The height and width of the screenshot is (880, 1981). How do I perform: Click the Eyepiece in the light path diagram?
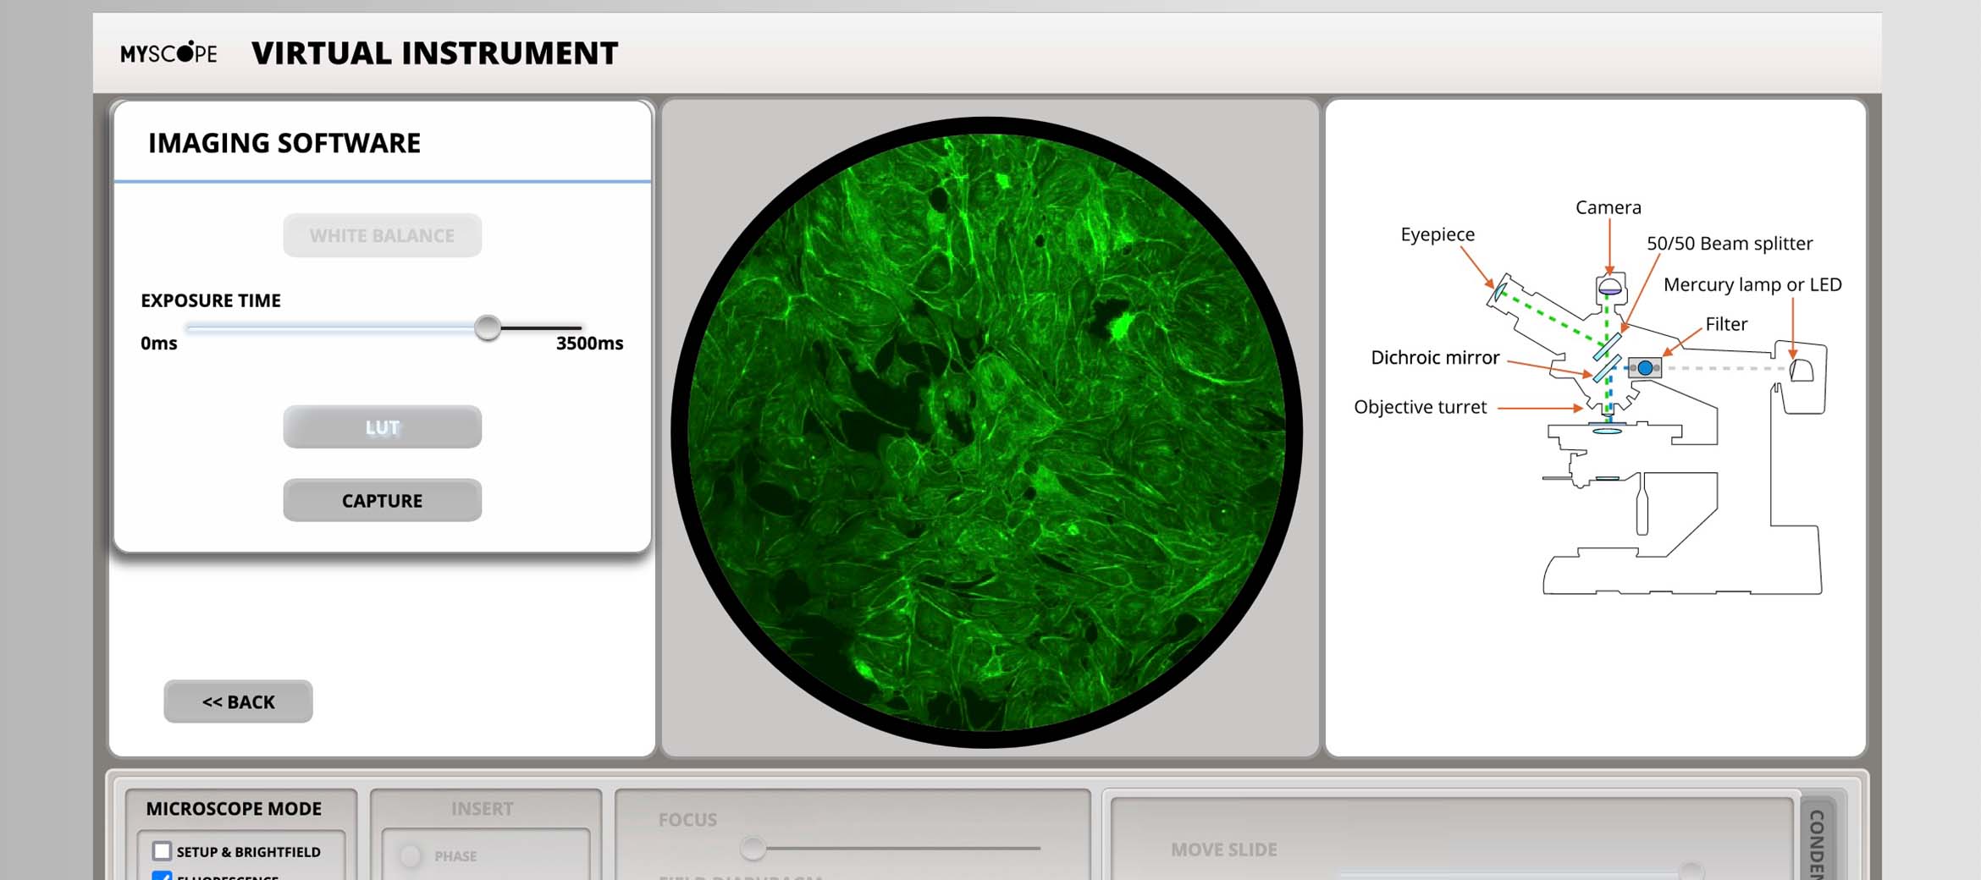tap(1499, 293)
